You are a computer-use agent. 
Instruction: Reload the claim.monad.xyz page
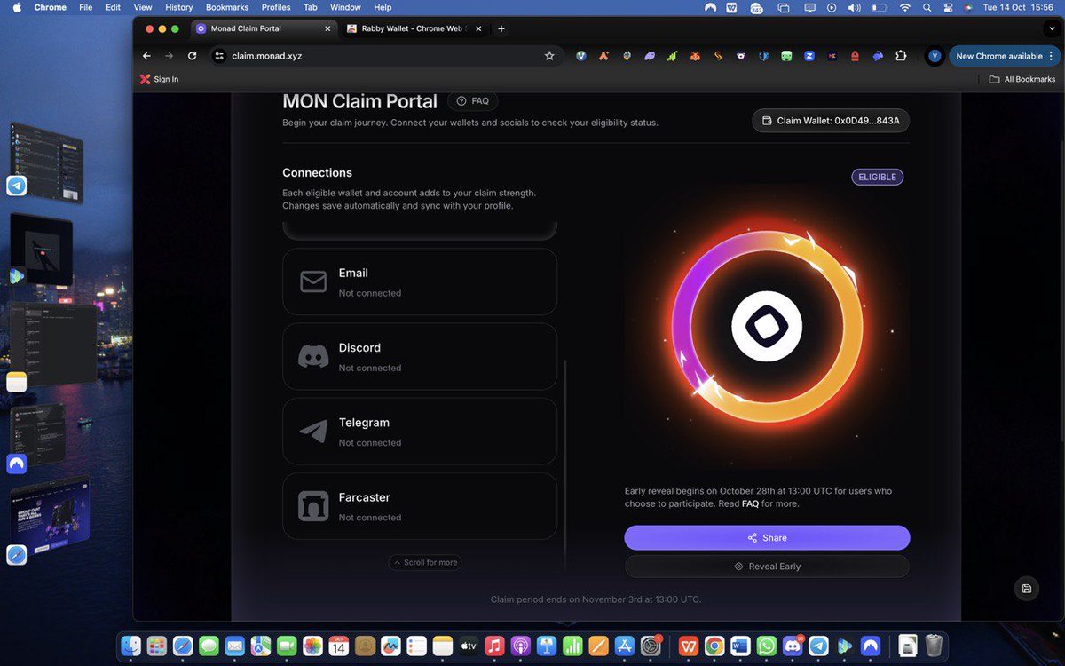(x=193, y=55)
